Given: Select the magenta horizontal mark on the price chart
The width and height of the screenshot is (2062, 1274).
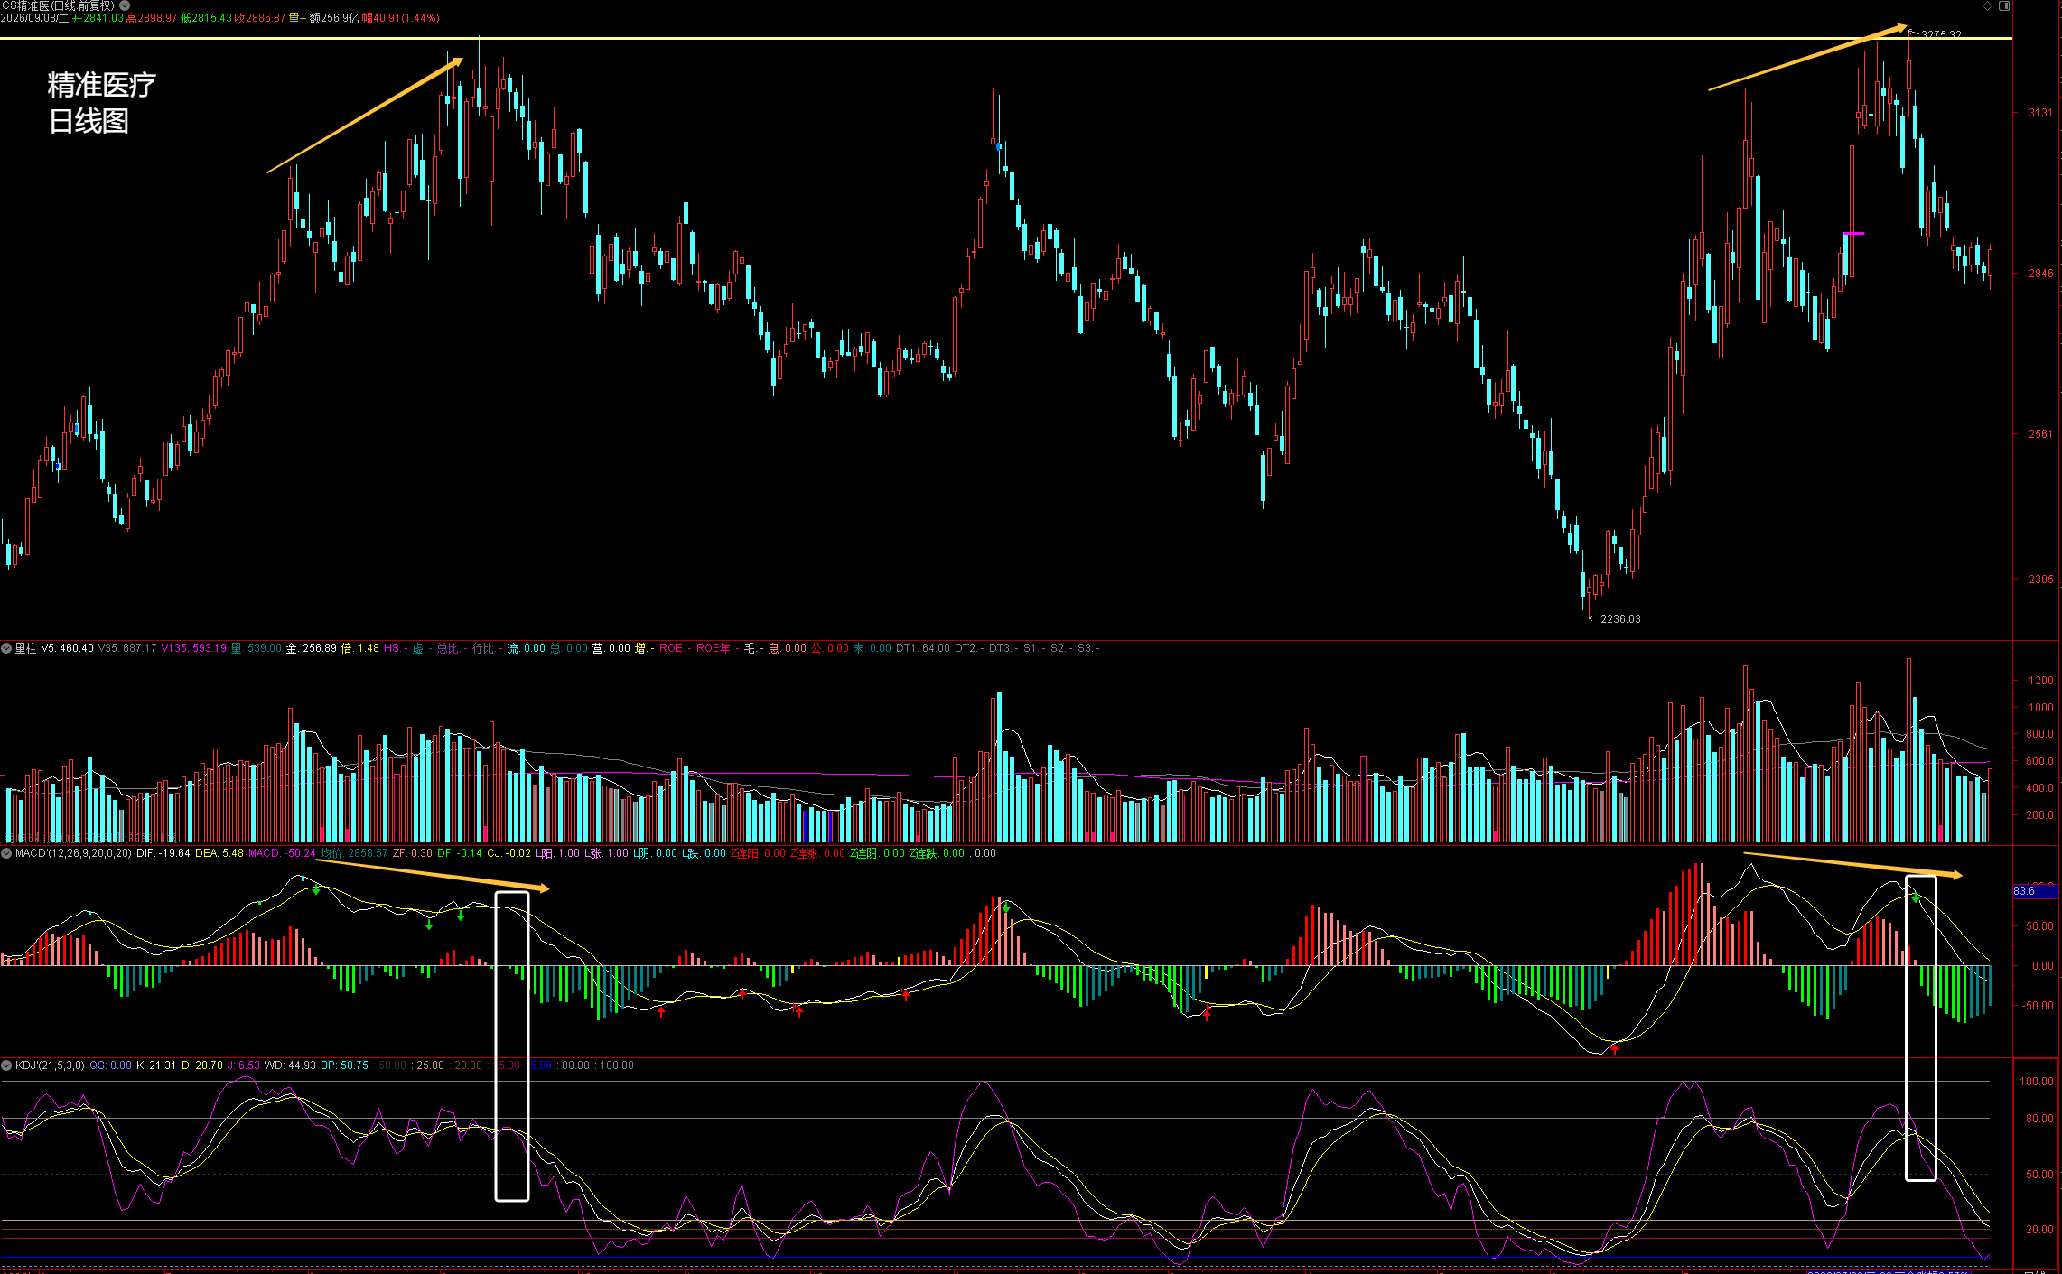Looking at the screenshot, I should 1853,234.
